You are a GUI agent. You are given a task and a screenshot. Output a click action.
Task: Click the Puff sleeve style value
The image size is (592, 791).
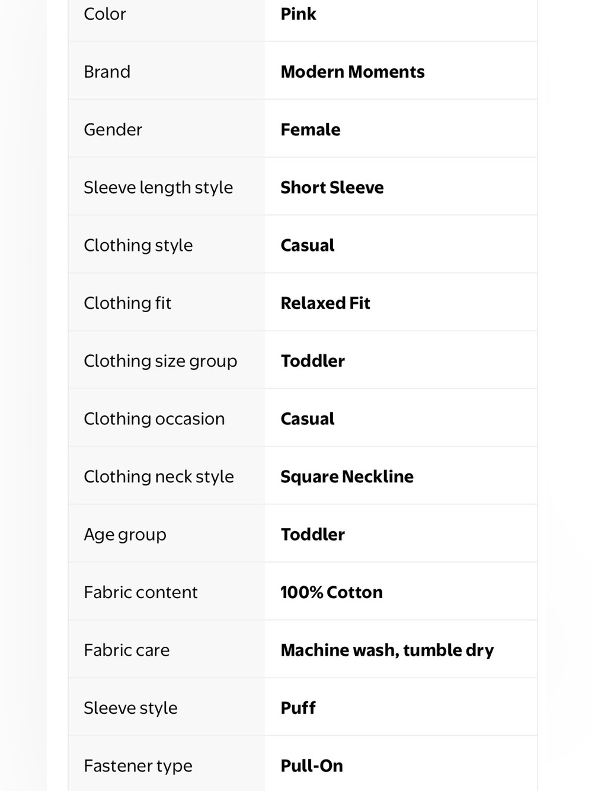point(298,708)
